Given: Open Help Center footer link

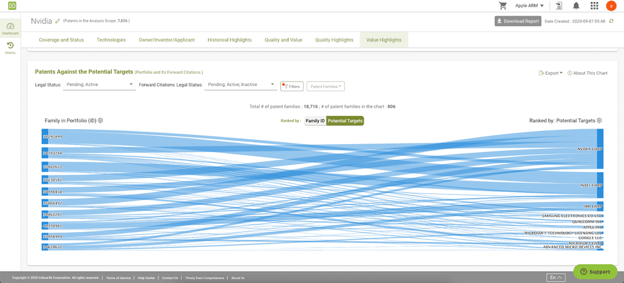Looking at the screenshot, I should pos(146,278).
